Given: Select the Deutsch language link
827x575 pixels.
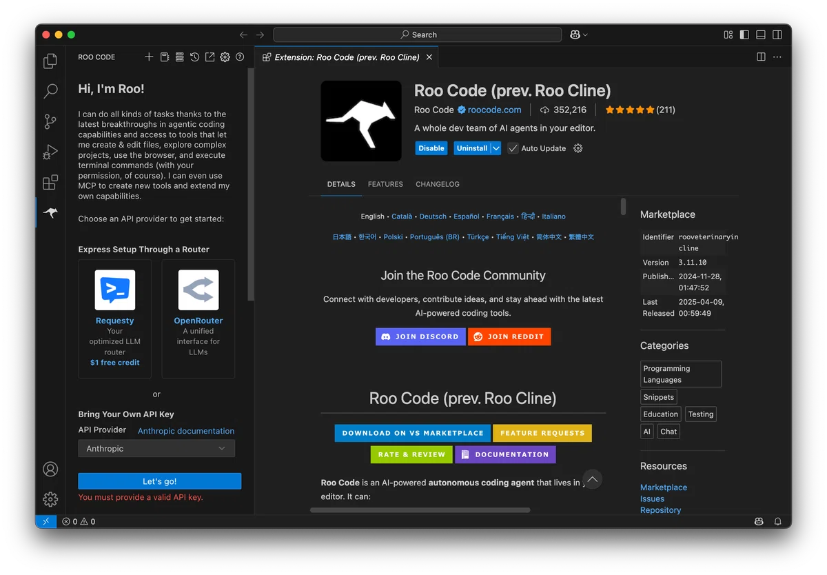Looking at the screenshot, I should click(433, 216).
